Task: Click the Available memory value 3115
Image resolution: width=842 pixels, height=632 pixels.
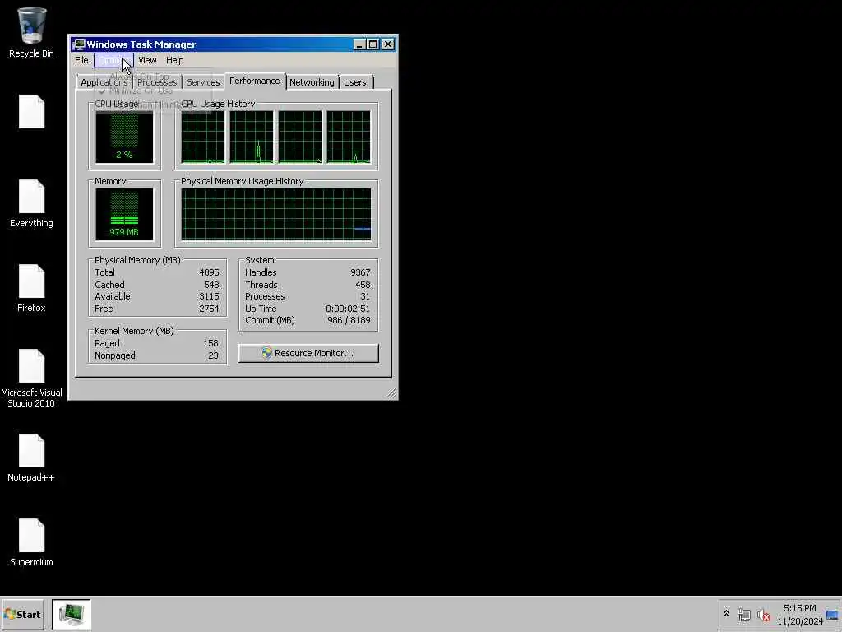Action: pyautogui.click(x=209, y=296)
